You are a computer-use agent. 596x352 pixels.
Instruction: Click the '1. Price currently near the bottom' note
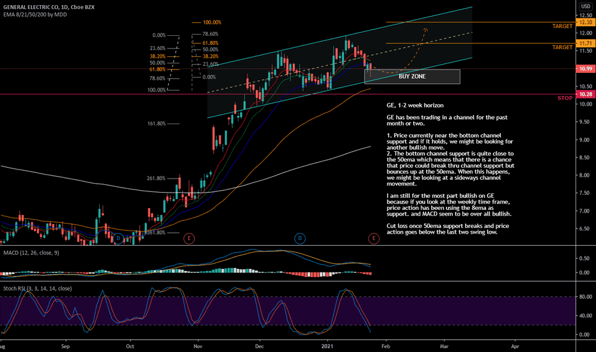coord(450,141)
